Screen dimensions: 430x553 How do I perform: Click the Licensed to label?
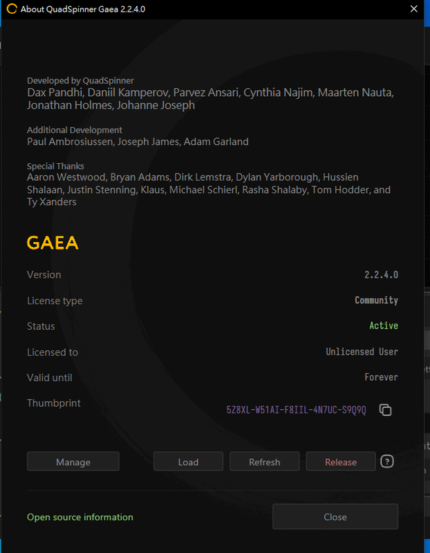(53, 353)
